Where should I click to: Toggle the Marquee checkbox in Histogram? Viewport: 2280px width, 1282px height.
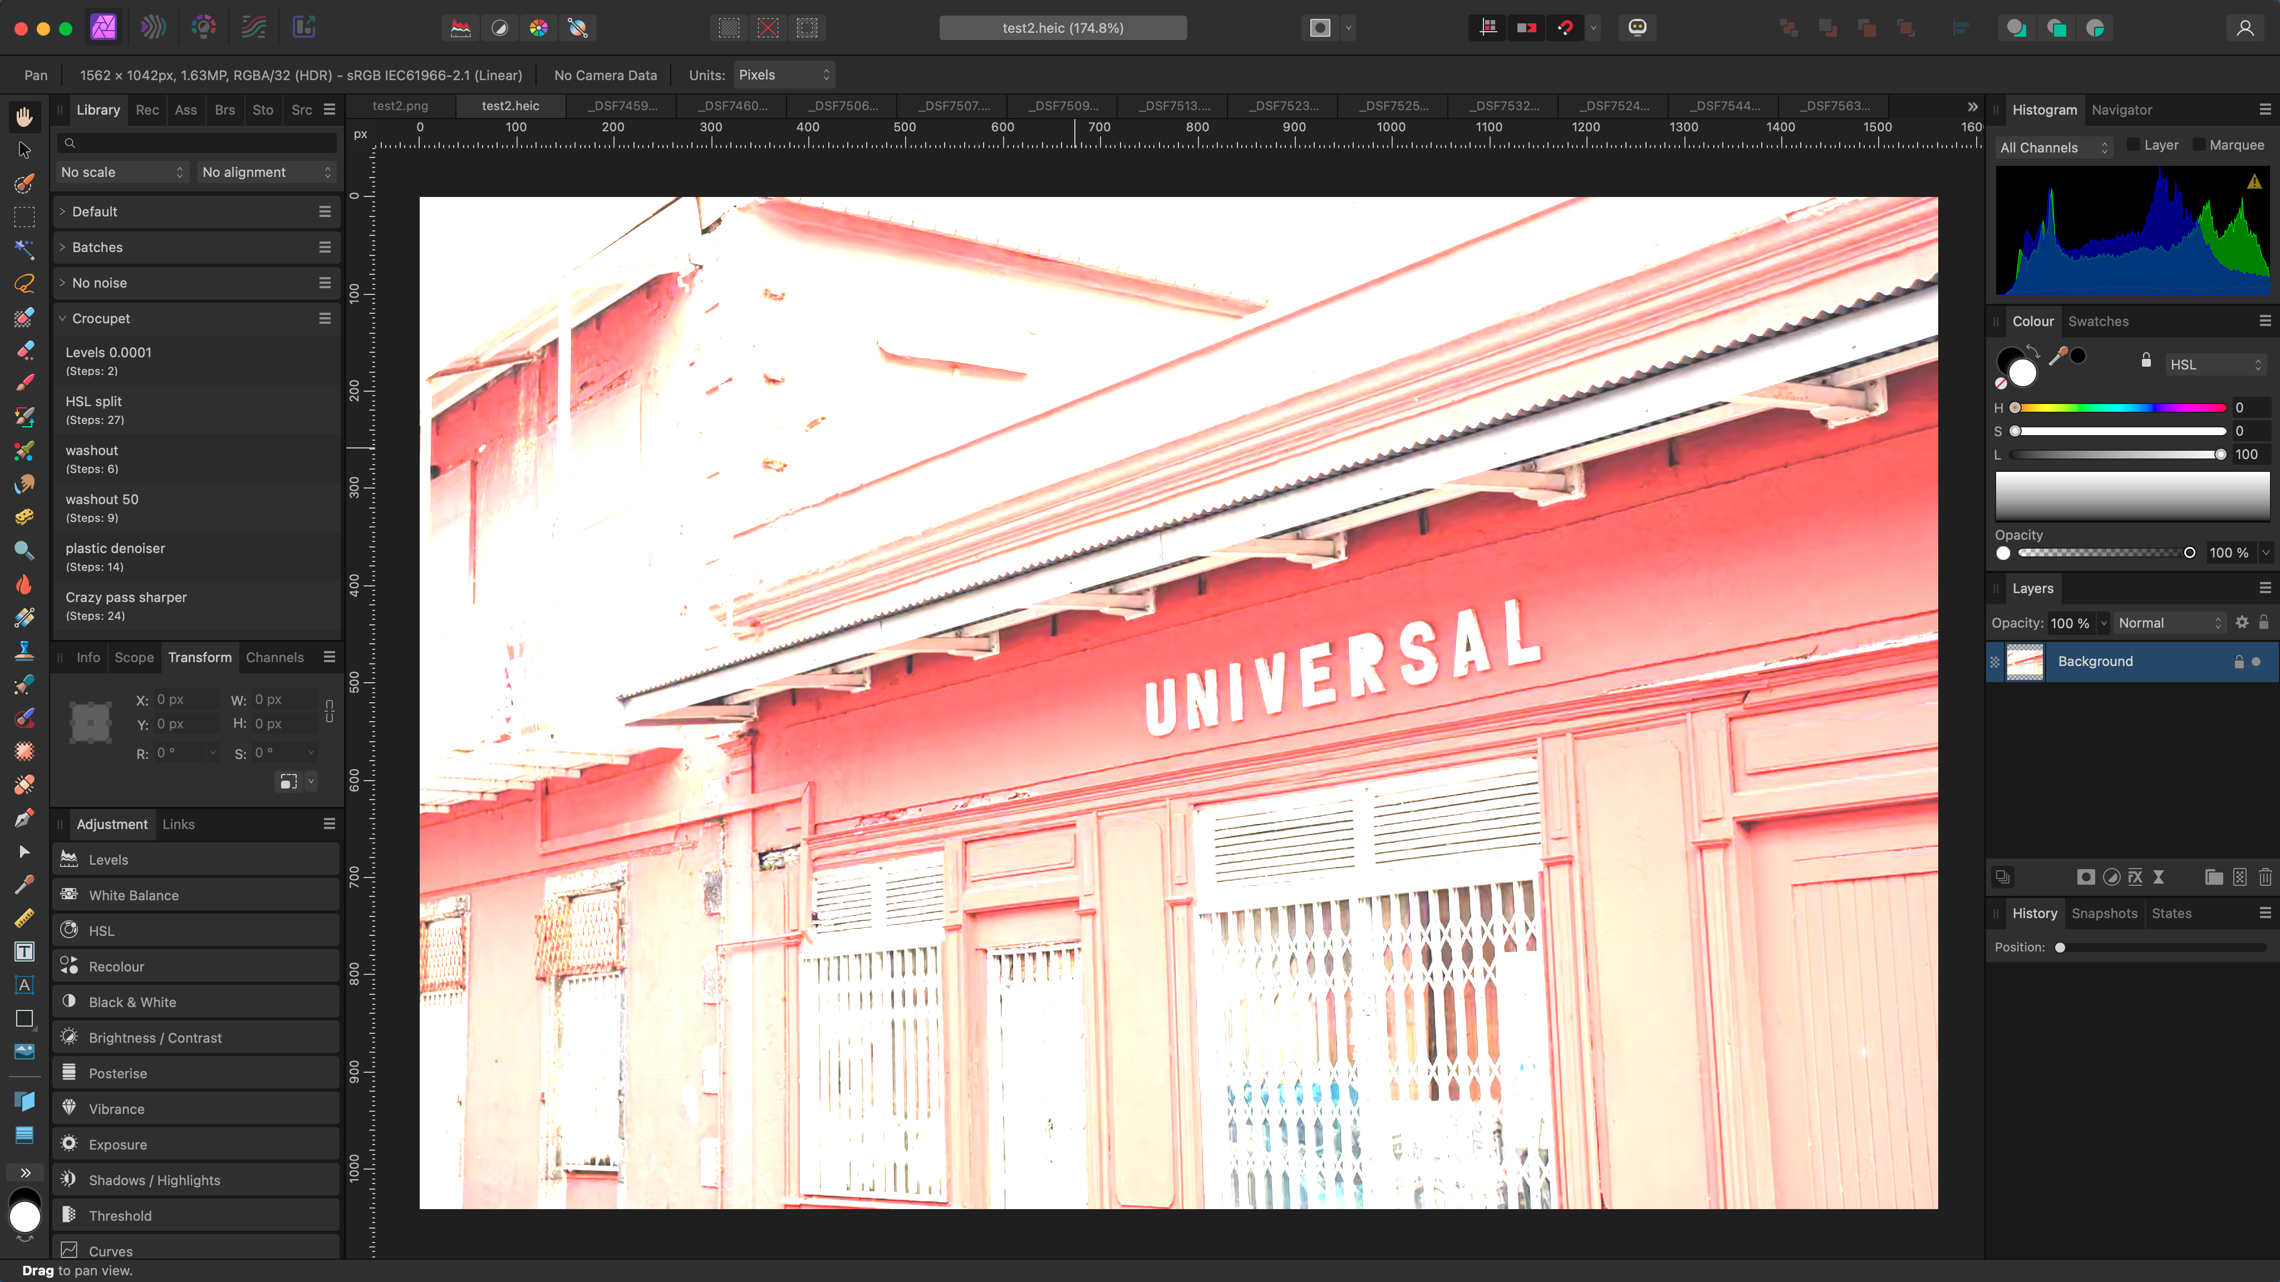tap(2199, 144)
